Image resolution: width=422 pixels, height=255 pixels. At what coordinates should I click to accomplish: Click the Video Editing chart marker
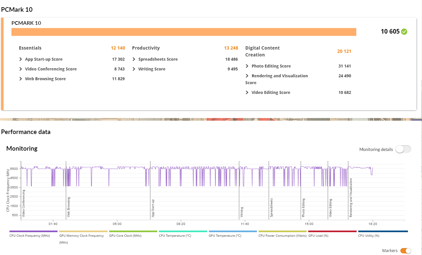click(330, 208)
